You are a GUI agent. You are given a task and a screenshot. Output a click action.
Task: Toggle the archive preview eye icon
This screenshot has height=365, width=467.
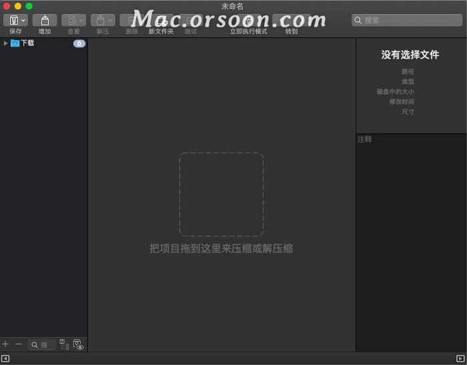(78, 344)
